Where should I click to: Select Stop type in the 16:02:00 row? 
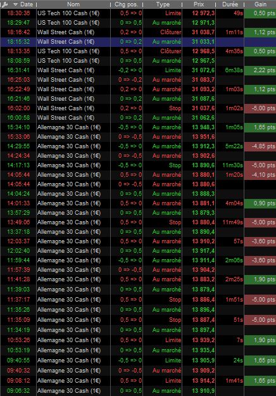pyautogui.click(x=175, y=108)
